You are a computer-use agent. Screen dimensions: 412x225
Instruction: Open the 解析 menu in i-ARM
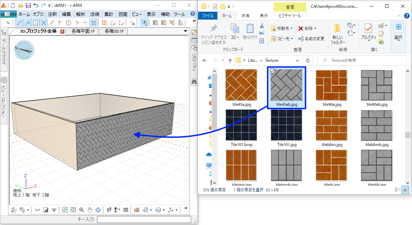[81, 14]
